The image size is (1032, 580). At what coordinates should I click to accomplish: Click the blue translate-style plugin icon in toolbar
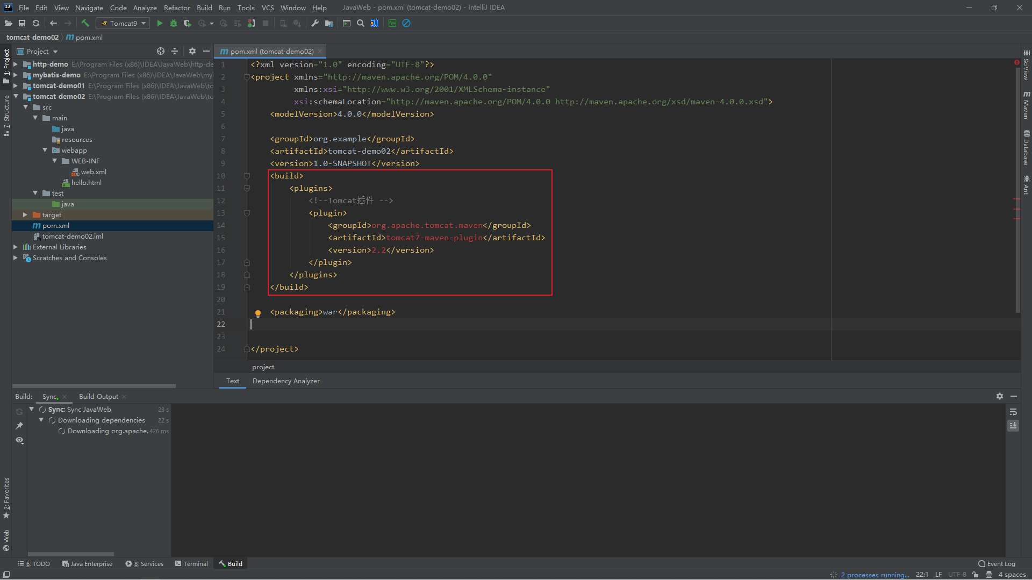(375, 23)
